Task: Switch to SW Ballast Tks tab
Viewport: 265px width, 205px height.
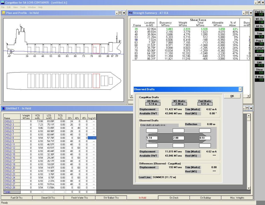Action: click(x=111, y=198)
